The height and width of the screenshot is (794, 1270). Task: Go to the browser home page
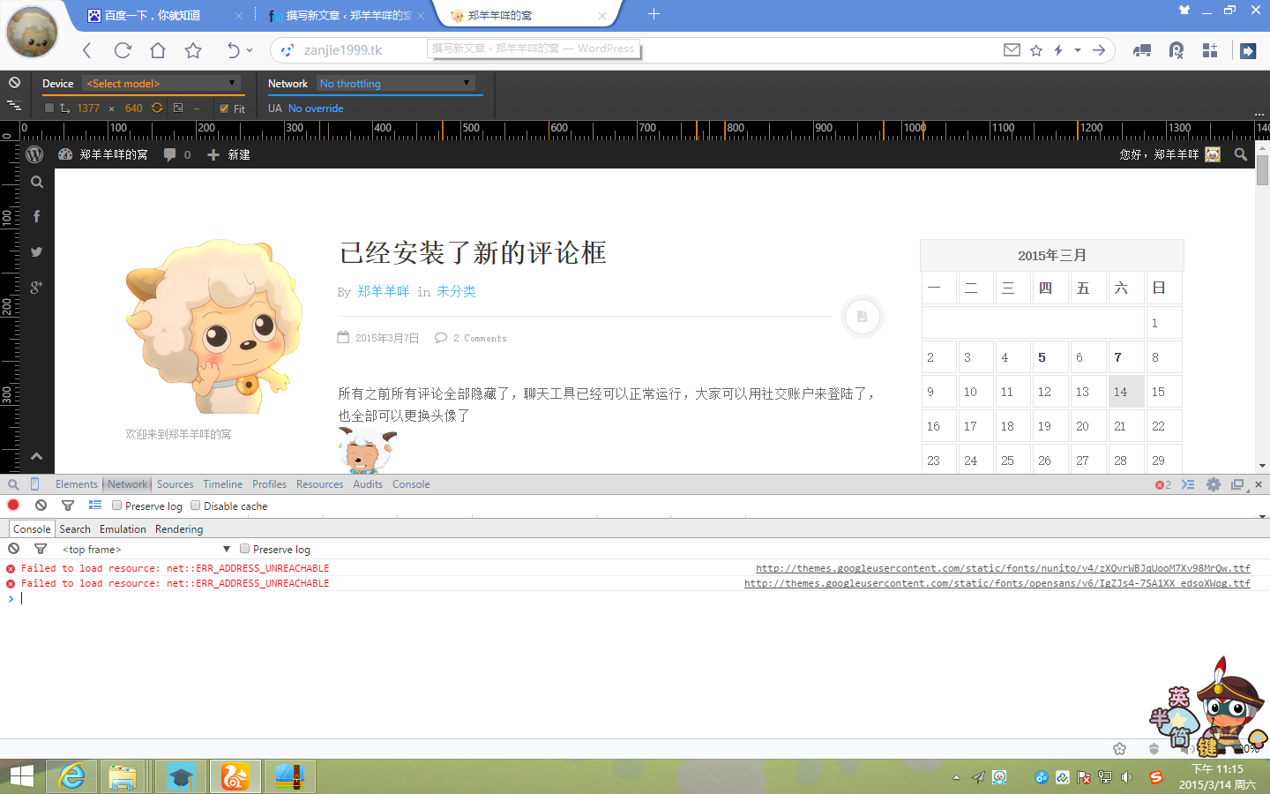(x=158, y=50)
